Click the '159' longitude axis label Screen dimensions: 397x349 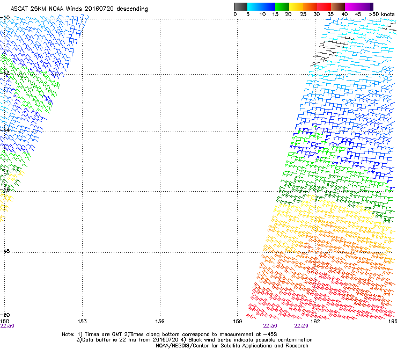pyautogui.click(x=238, y=322)
